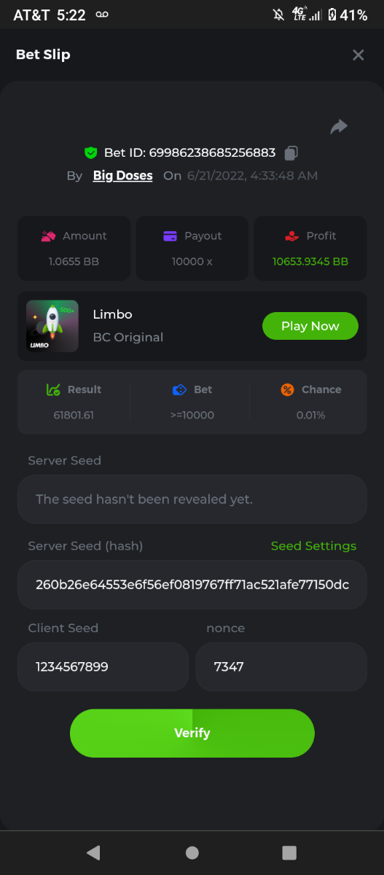
Task: Copy the Bet ID with copy icon
Action: coord(291,153)
